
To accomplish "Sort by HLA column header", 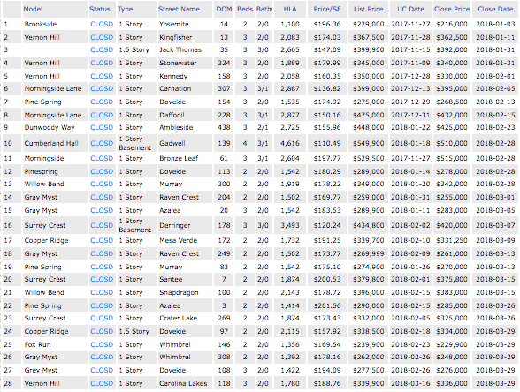I will (290, 9).
